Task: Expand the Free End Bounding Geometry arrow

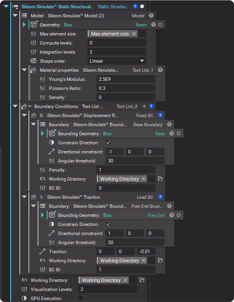Action: click(x=42, y=215)
